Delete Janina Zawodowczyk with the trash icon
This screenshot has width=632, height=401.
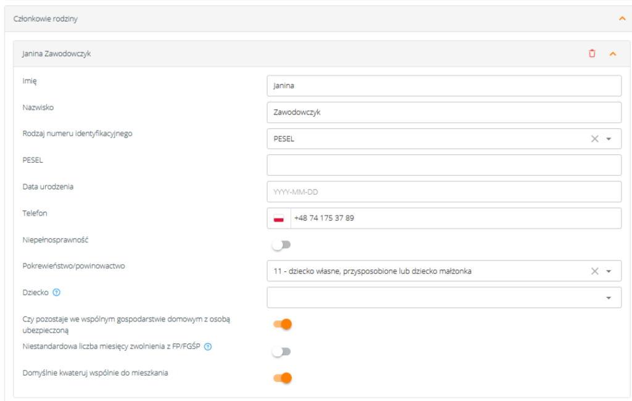[592, 54]
